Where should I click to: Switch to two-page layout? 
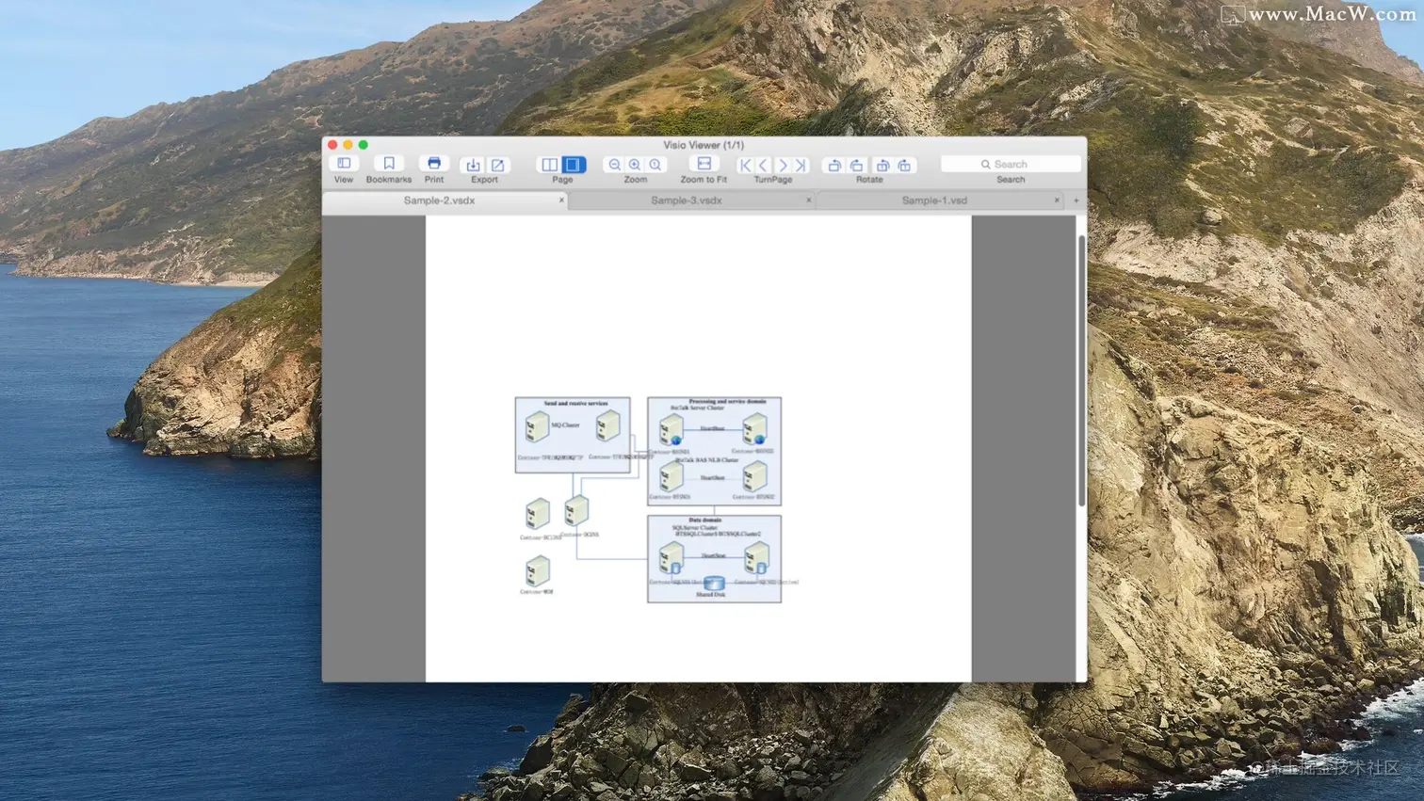[x=550, y=165]
